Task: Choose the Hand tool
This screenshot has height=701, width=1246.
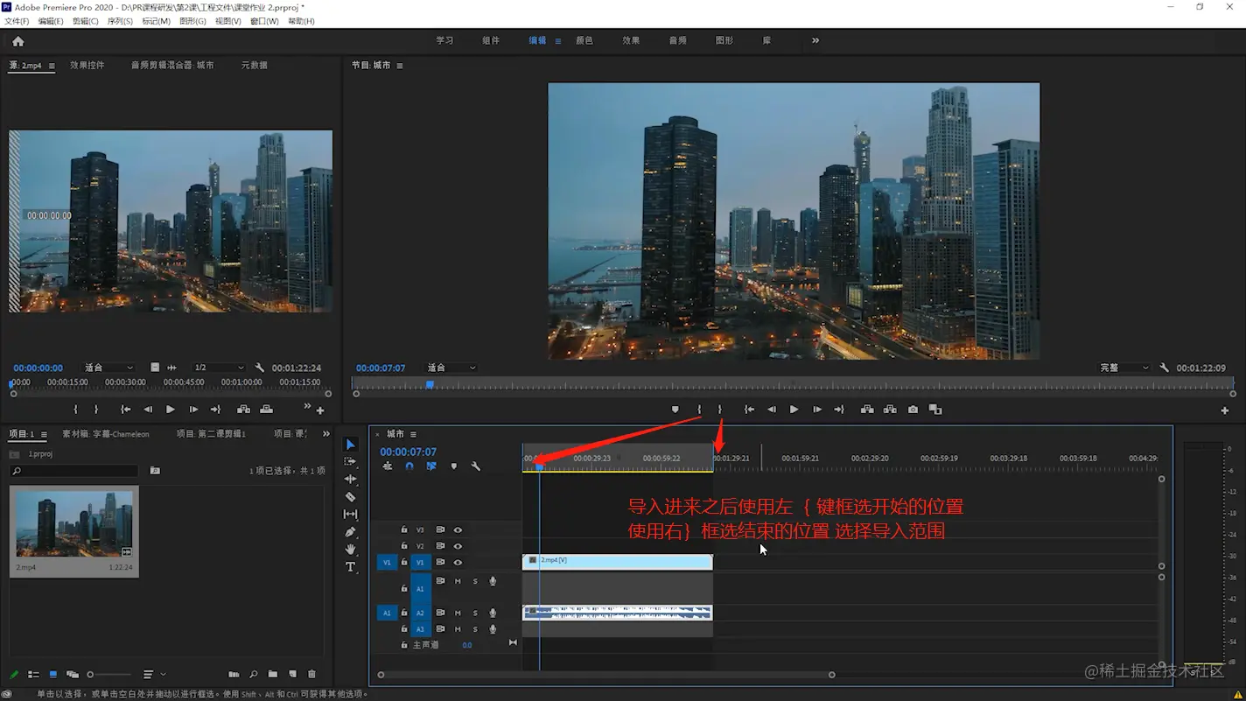Action: point(350,550)
